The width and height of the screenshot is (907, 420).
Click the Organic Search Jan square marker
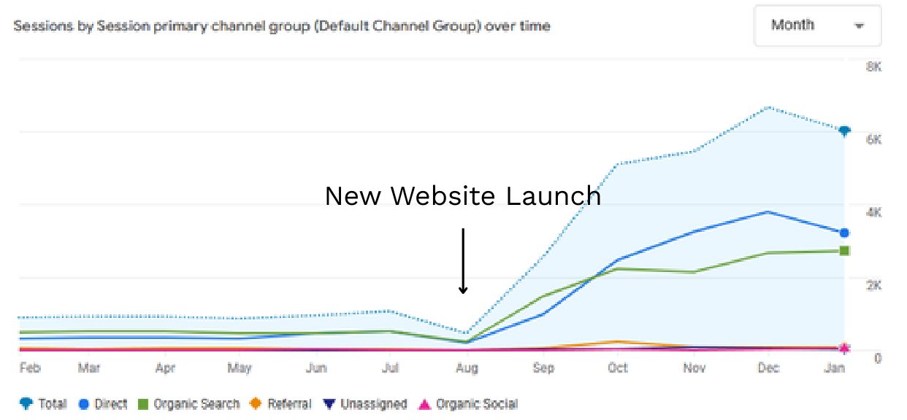point(844,251)
